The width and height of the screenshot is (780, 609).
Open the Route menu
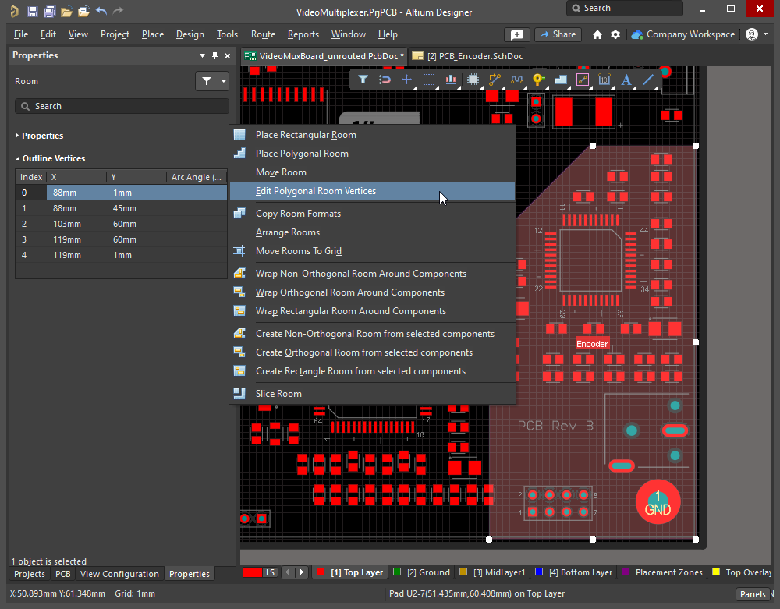click(x=263, y=34)
